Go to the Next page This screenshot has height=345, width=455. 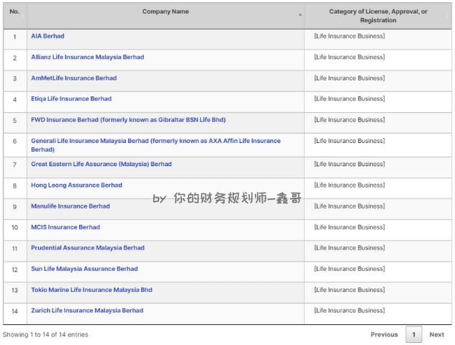click(437, 334)
